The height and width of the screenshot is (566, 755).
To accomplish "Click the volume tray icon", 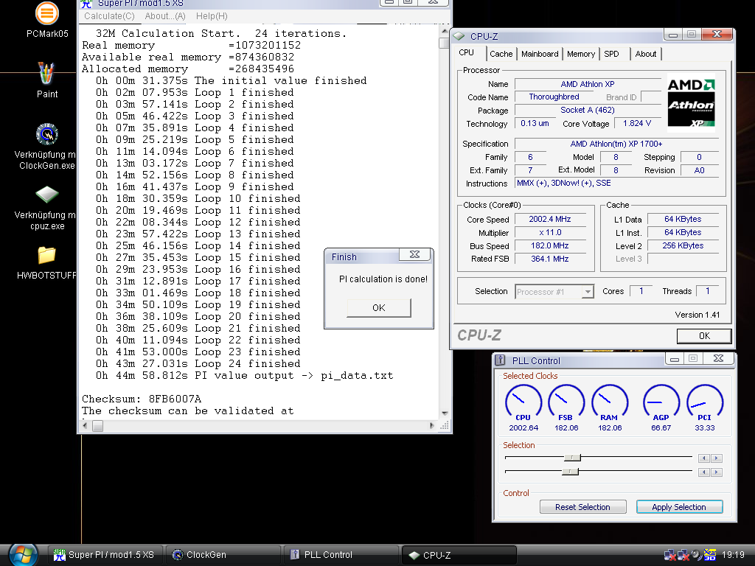I will click(x=697, y=555).
